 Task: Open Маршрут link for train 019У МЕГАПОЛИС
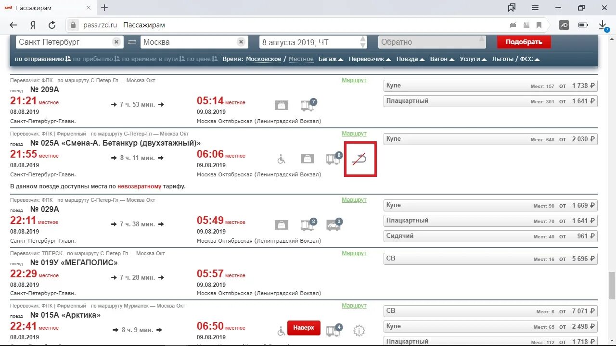(354, 253)
